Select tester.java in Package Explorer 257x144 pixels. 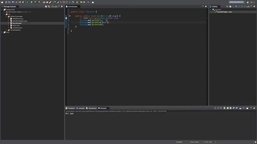pos(16,26)
